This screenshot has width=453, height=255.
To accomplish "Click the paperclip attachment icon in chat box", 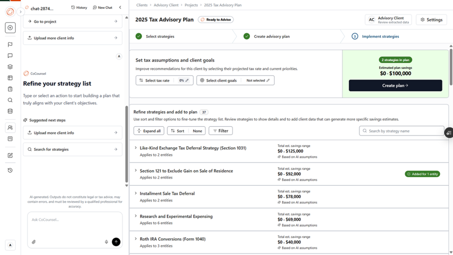I will click(34, 242).
